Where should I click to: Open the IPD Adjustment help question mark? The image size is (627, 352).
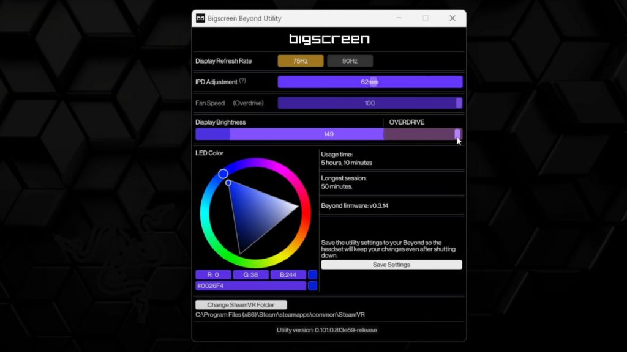(x=242, y=81)
